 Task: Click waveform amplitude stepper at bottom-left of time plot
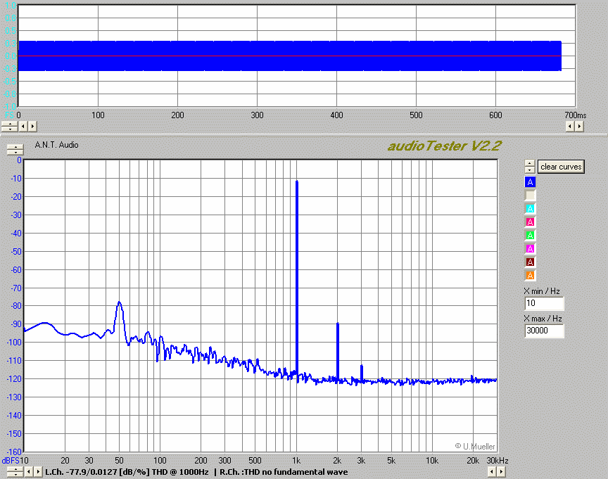(8, 126)
